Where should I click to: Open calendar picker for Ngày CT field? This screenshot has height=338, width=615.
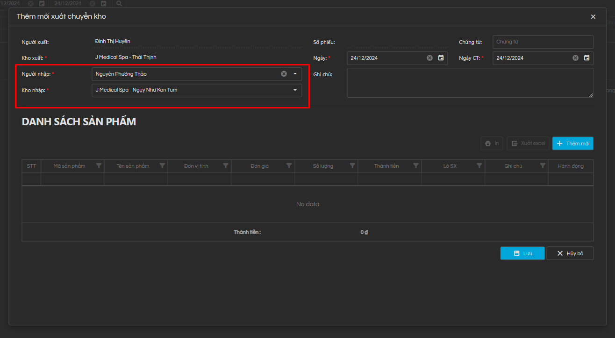[586, 58]
